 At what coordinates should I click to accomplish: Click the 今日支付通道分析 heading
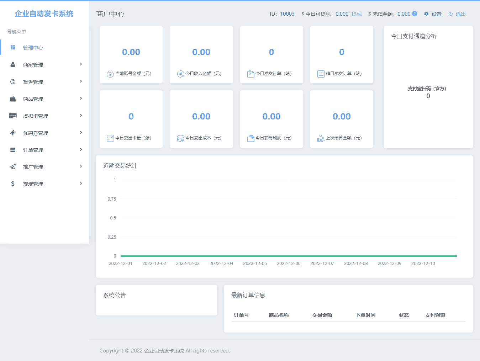pos(414,36)
